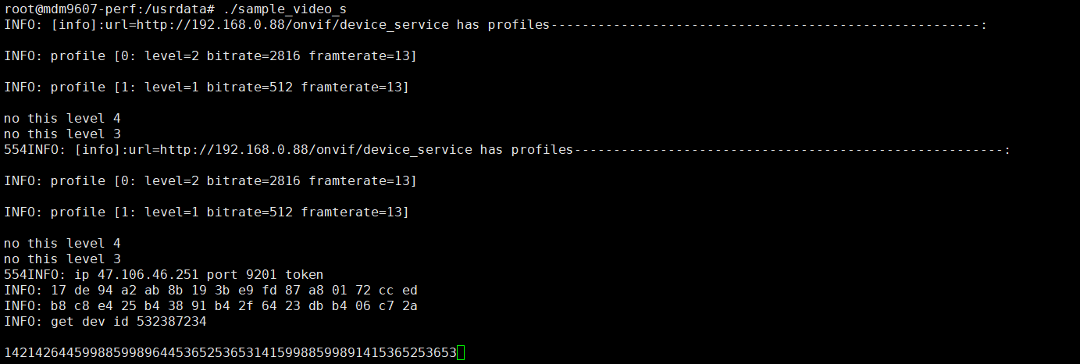Click the word token after port 9201
Screen dimensions: 1080x364
305,274
